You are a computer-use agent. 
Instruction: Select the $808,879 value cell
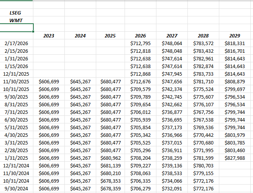[234, 81]
